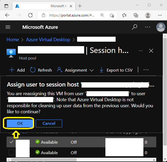Viewport: 167px width, 162px height.
Task: Confirm reassignment with OK button
Action: click(x=20, y=123)
